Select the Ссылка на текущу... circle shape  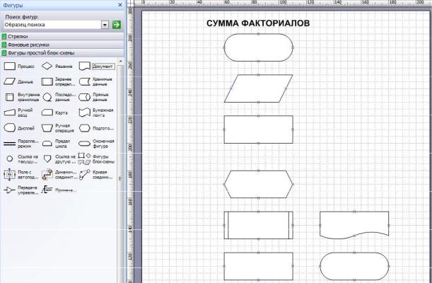pos(22,159)
